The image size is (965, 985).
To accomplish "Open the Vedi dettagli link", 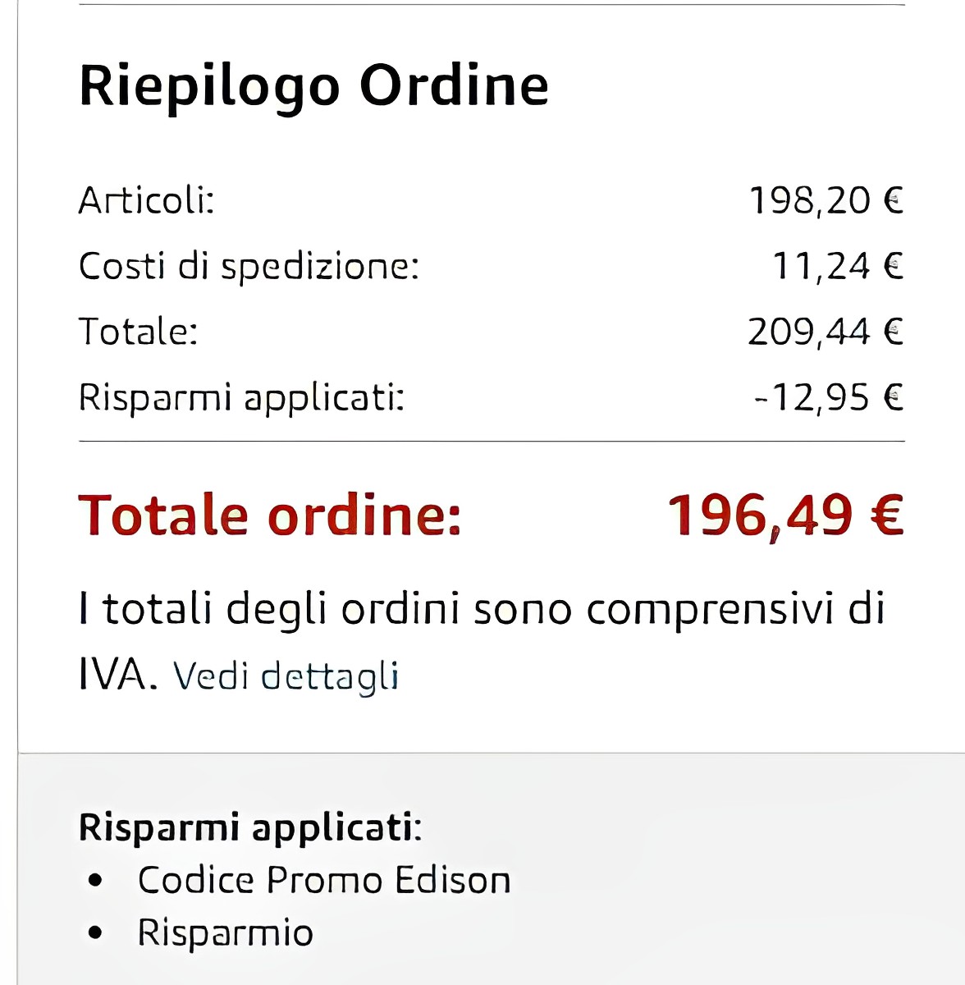I will tap(286, 676).
